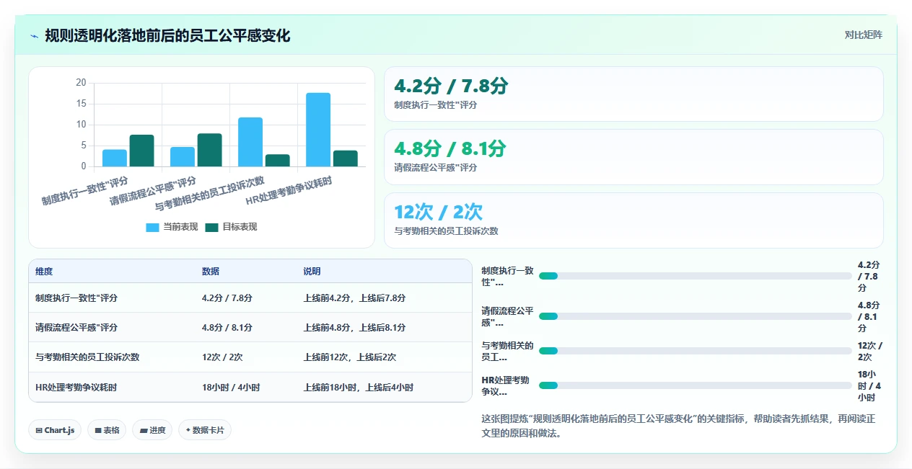Select the 12次 / 2次 data card

tap(633, 220)
